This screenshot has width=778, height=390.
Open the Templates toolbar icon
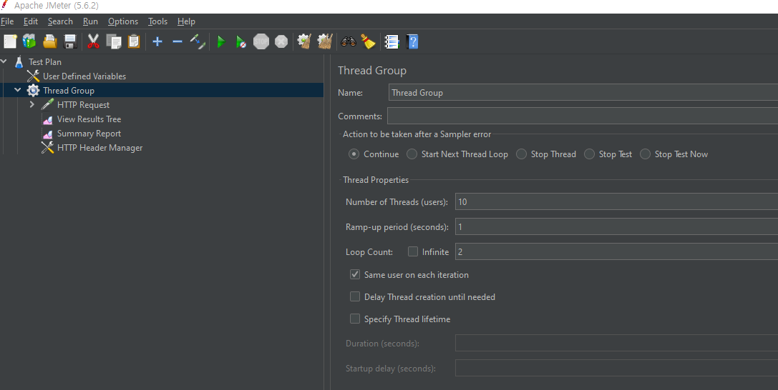point(30,41)
